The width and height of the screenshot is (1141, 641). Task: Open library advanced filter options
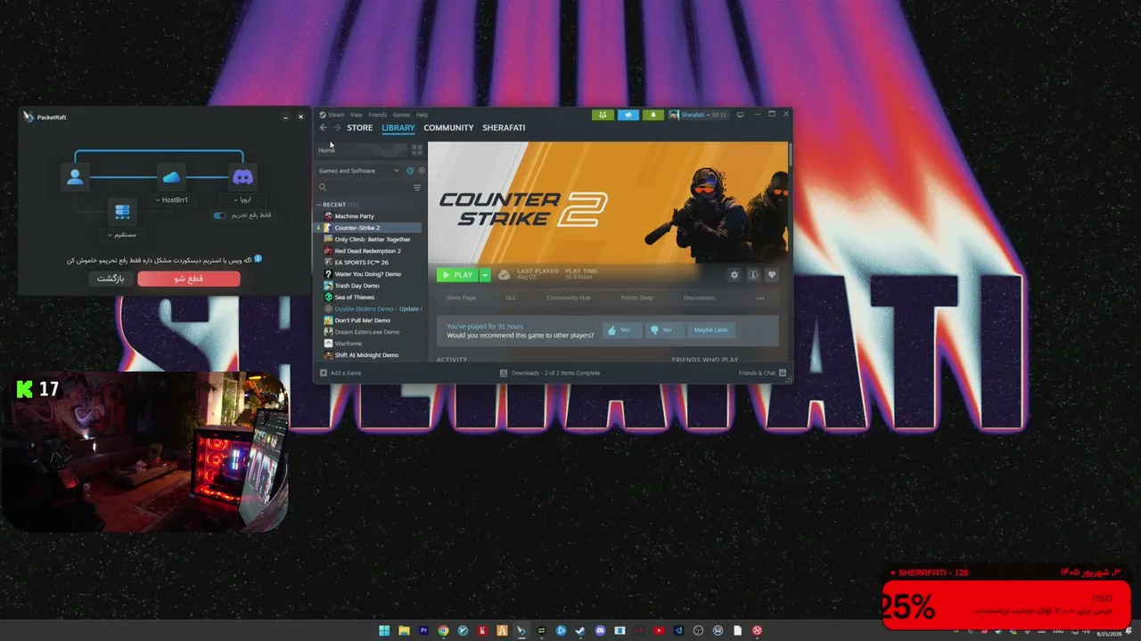click(416, 188)
